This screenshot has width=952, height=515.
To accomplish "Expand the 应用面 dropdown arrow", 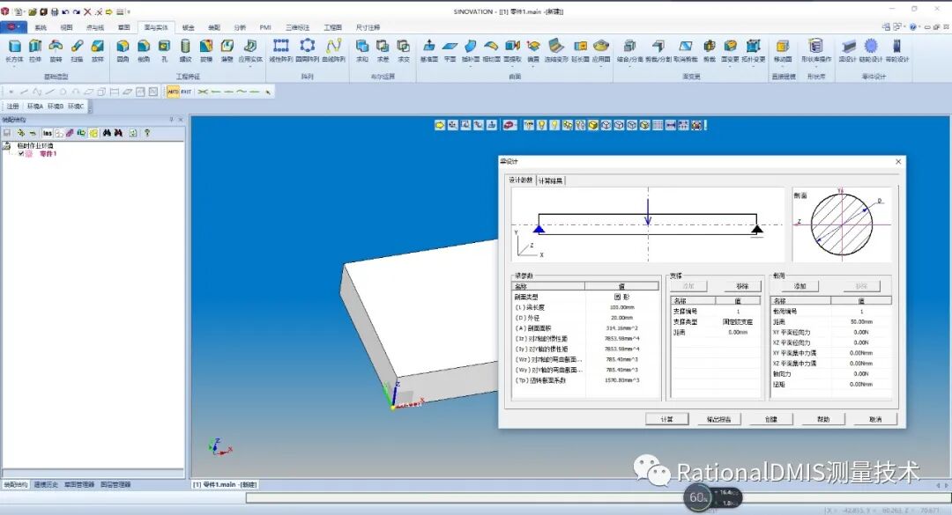I will (x=601, y=65).
